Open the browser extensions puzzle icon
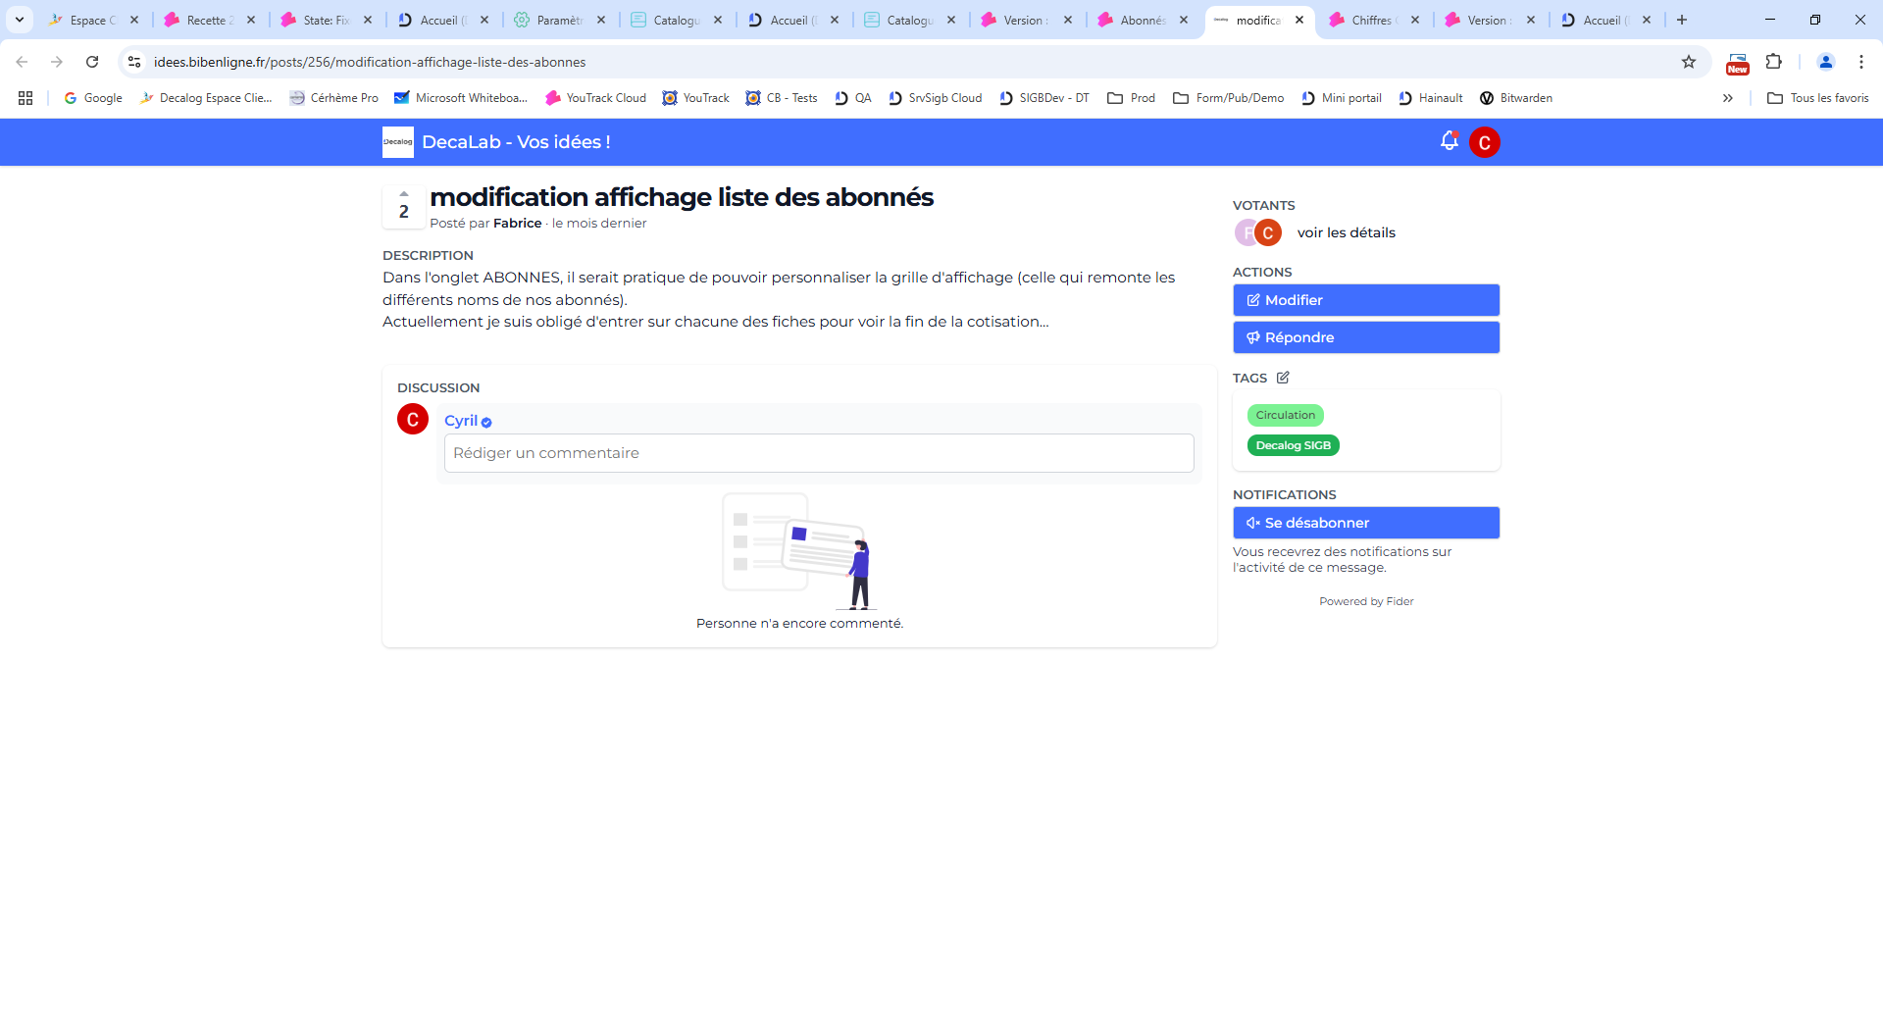This screenshot has width=1883, height=1020. 1773,62
